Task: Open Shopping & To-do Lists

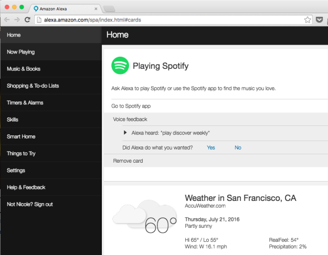Action: (51, 86)
